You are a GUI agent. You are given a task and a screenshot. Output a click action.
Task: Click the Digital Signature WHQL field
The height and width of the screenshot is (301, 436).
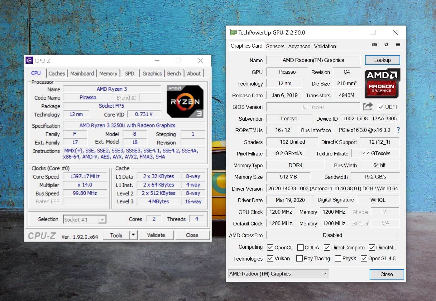[x=378, y=200]
